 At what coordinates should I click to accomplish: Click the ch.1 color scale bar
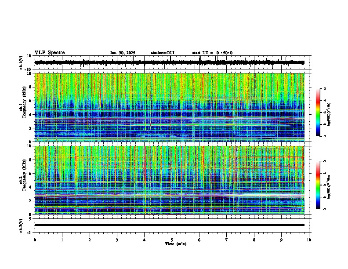point(318,113)
